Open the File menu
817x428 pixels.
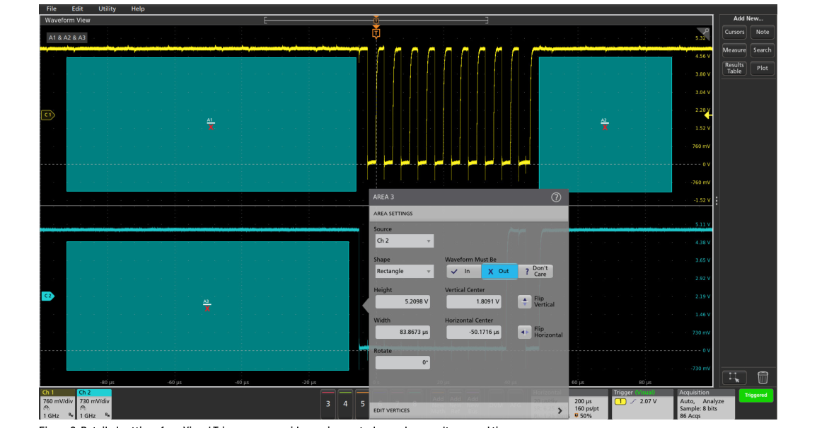[x=51, y=9]
